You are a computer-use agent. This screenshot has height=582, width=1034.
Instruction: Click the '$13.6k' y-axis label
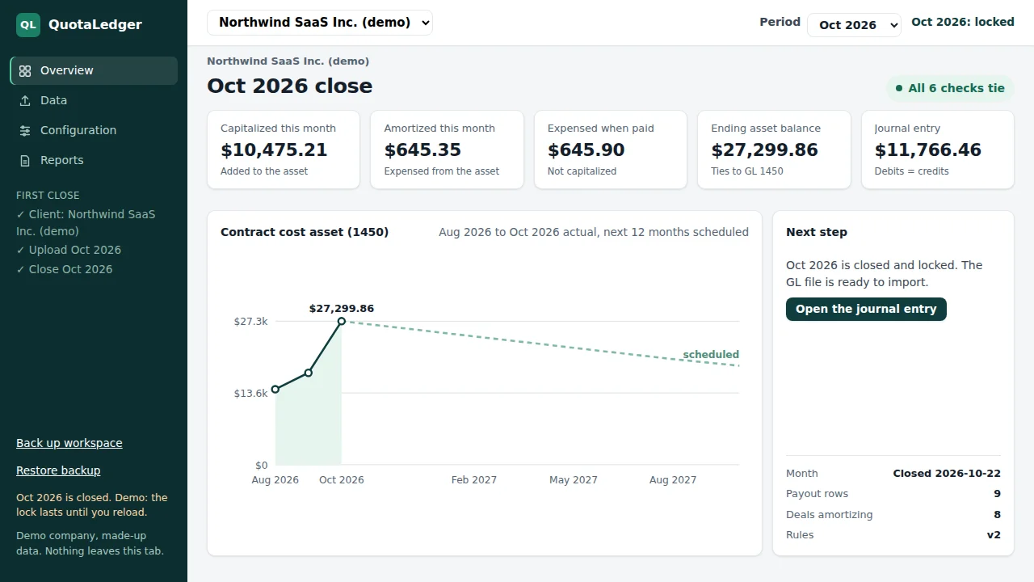coord(250,394)
